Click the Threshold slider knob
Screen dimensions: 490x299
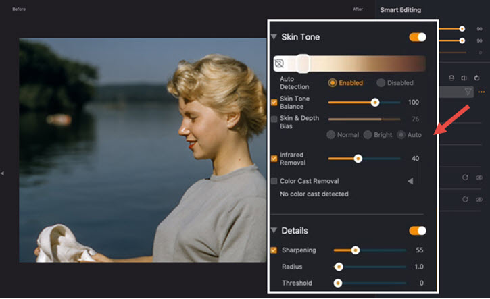tap(338, 283)
